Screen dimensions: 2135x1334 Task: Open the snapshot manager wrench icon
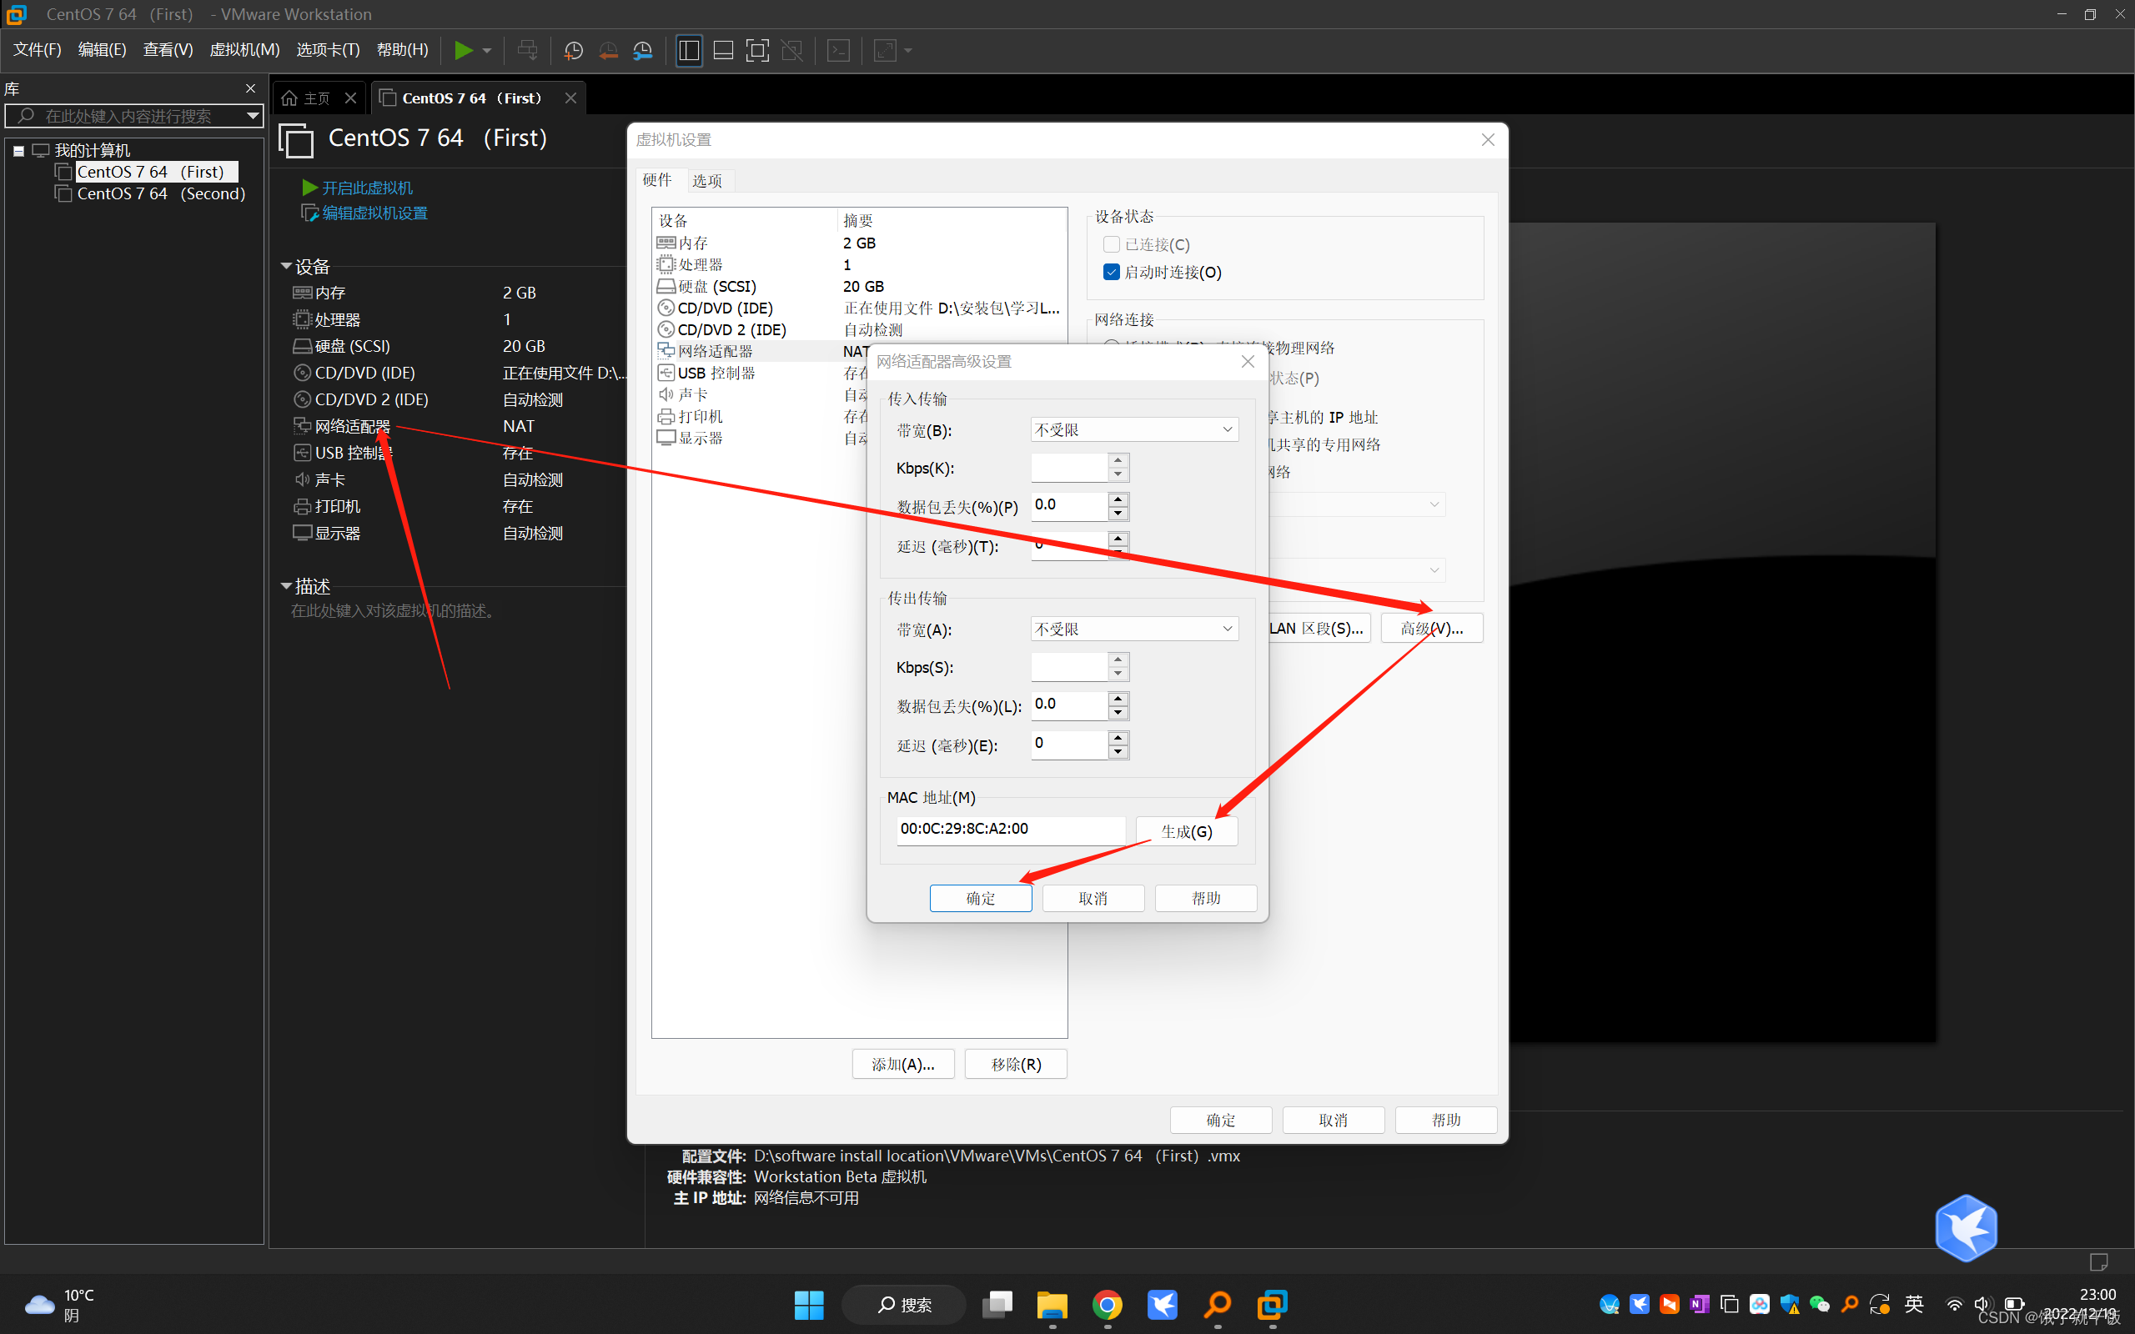[643, 50]
